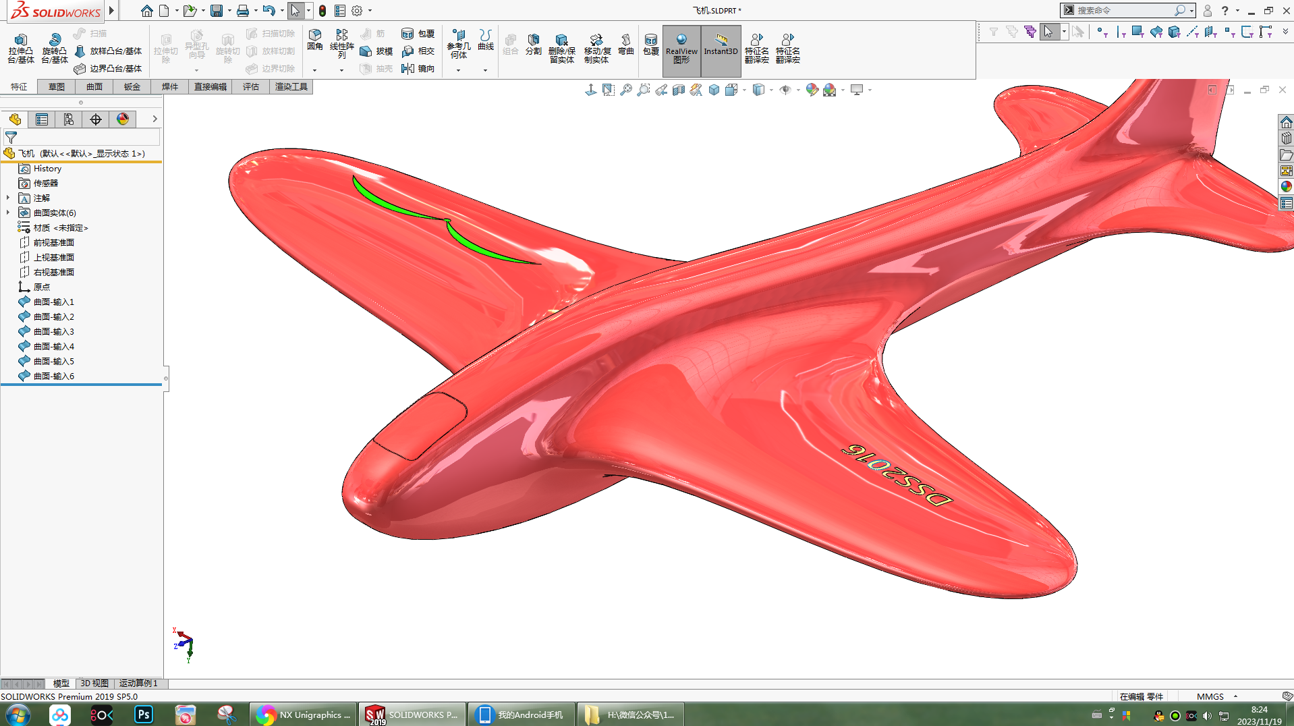This screenshot has width=1294, height=726.
Task: Toggle the filter faces selection filter
Action: pyautogui.click(x=1138, y=32)
